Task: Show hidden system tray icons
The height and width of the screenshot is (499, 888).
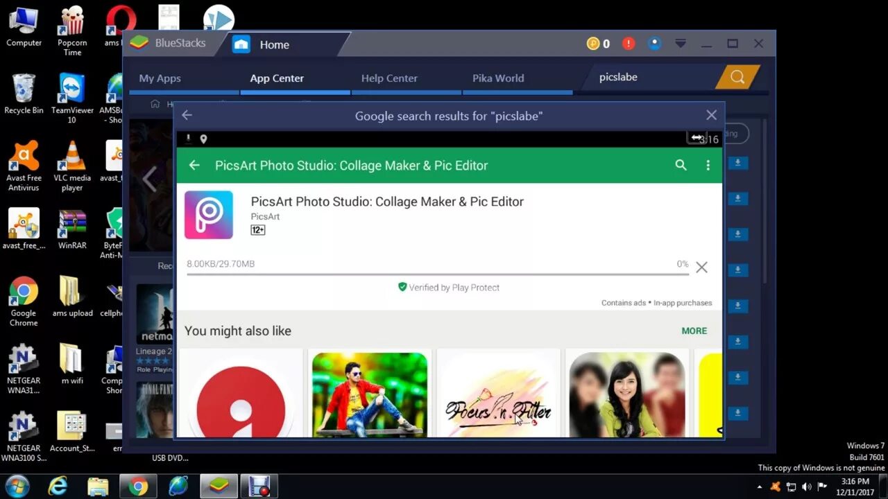Action: click(760, 487)
